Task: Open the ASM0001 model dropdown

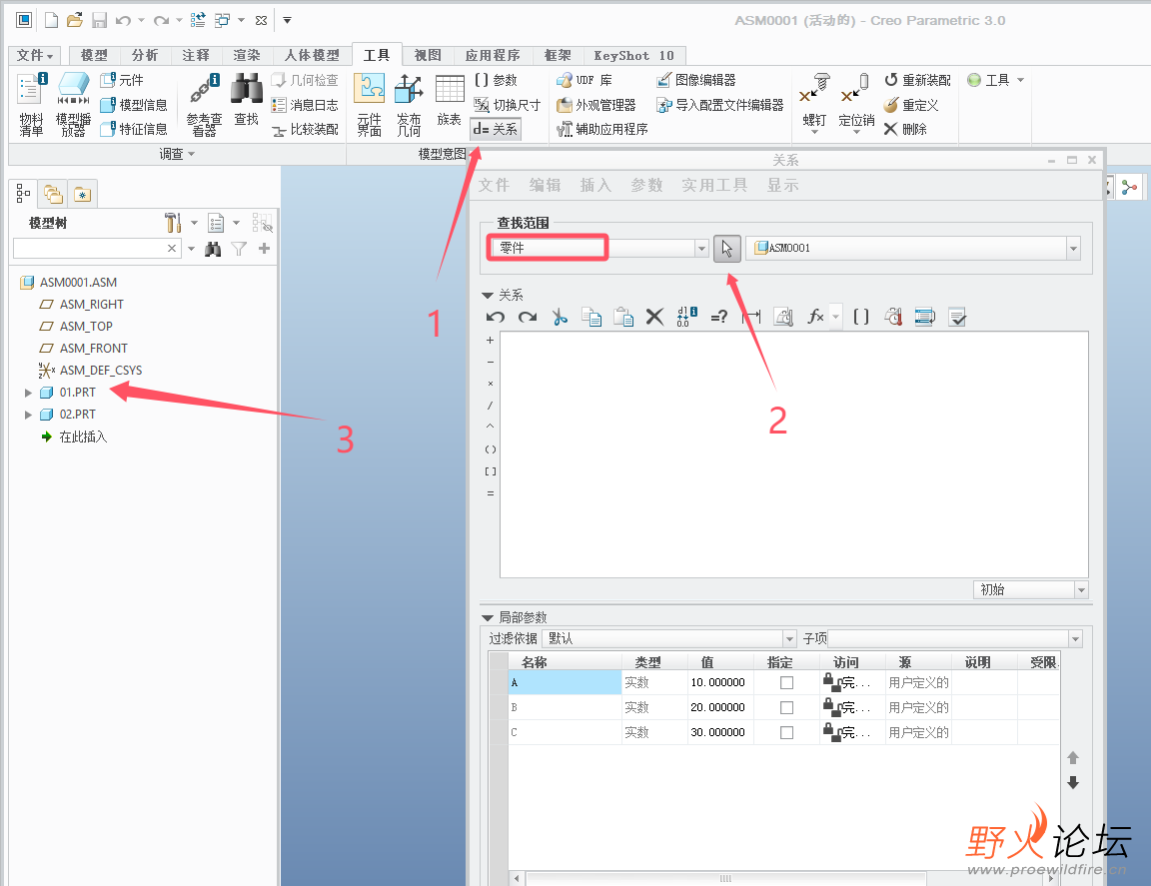Action: click(1073, 249)
